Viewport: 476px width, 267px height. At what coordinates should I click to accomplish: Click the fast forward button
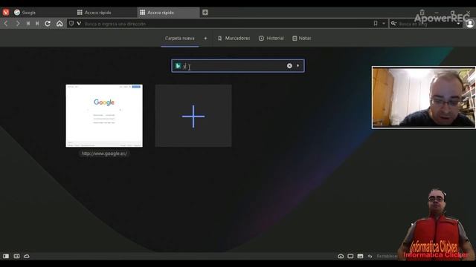point(37,23)
